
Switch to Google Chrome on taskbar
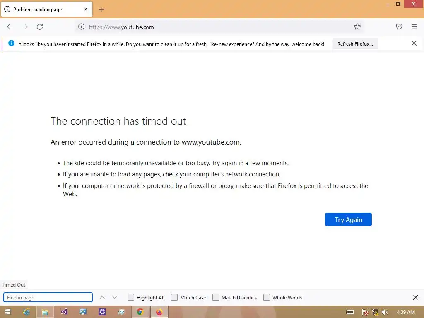click(140, 312)
